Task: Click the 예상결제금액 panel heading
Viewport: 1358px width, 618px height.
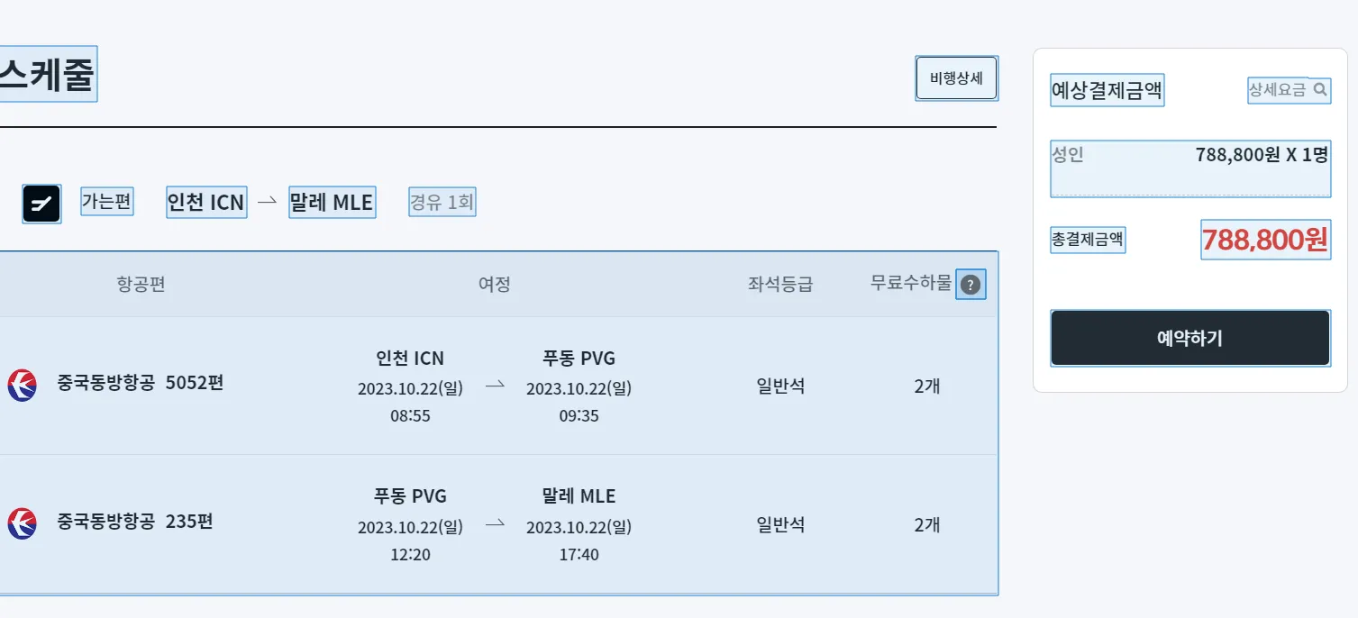Action: pos(1107,90)
